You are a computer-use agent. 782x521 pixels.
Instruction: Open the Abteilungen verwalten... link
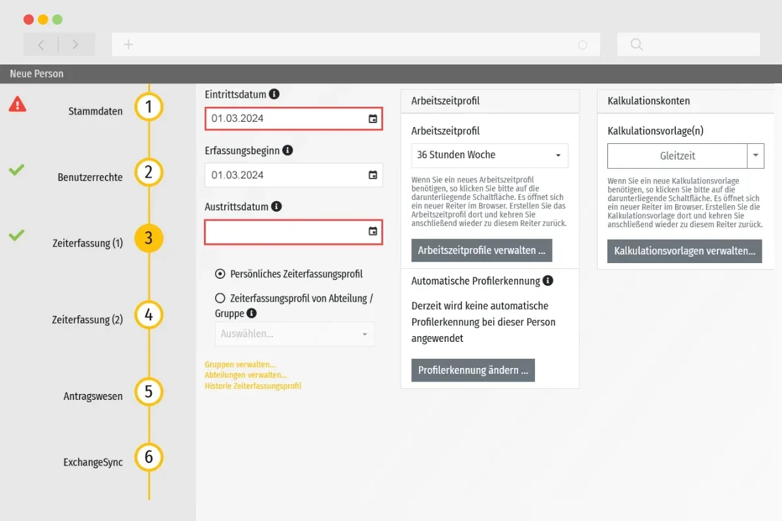[x=246, y=375]
